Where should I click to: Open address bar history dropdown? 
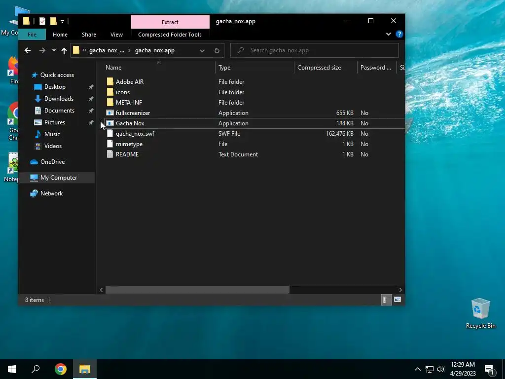(202, 51)
